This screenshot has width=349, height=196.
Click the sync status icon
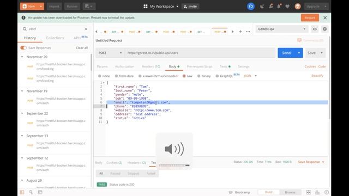pos(251,7)
